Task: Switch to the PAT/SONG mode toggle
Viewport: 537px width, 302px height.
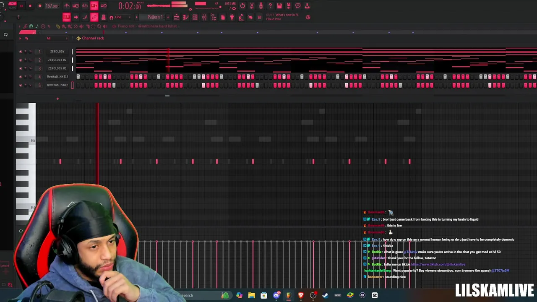Action: coord(13,5)
